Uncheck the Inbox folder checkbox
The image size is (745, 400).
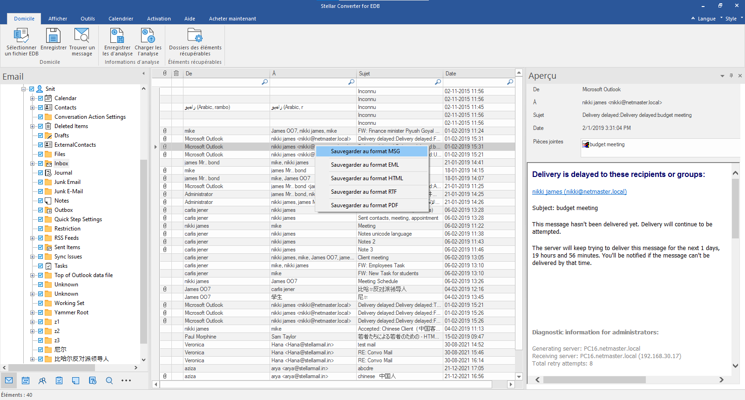41,163
